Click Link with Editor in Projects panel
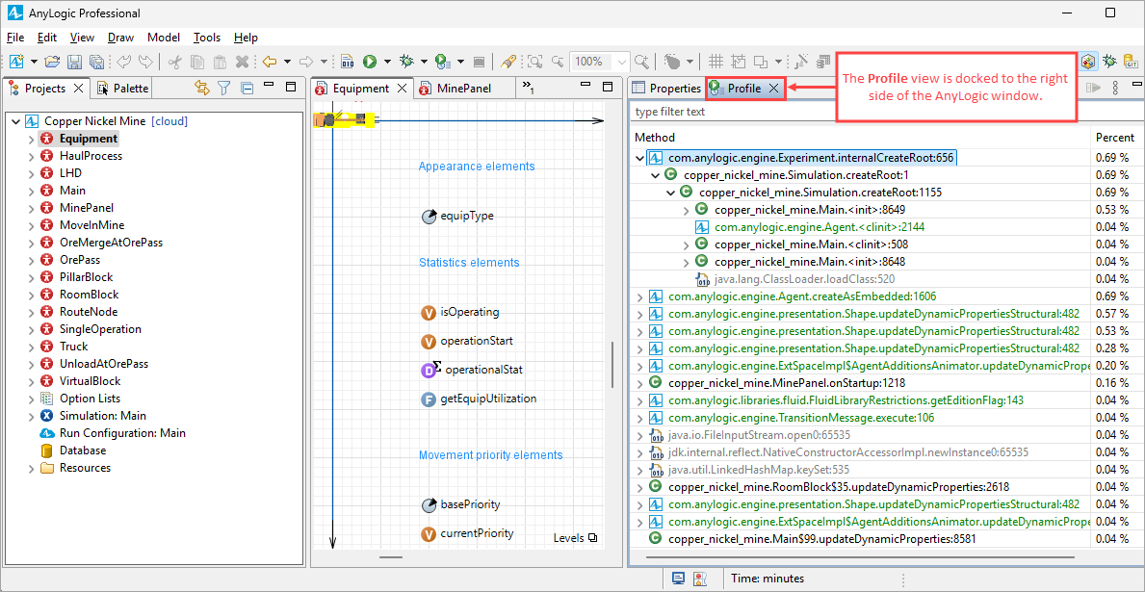Viewport: 1145px width, 592px height. [202, 89]
